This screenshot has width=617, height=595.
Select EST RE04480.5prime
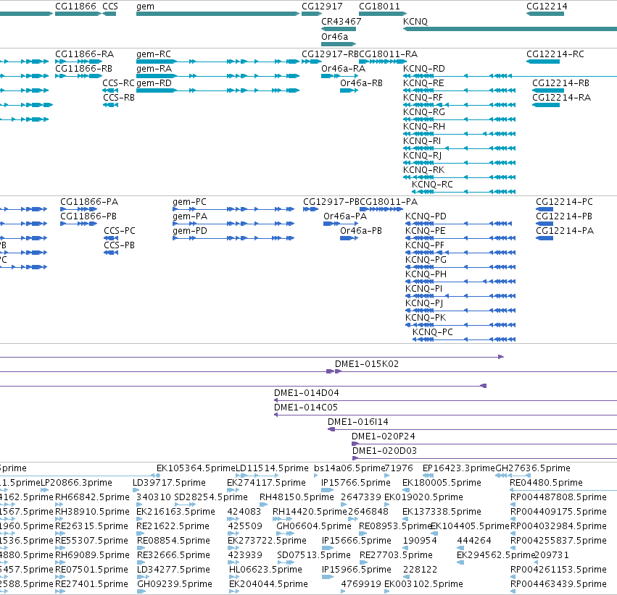point(546,483)
